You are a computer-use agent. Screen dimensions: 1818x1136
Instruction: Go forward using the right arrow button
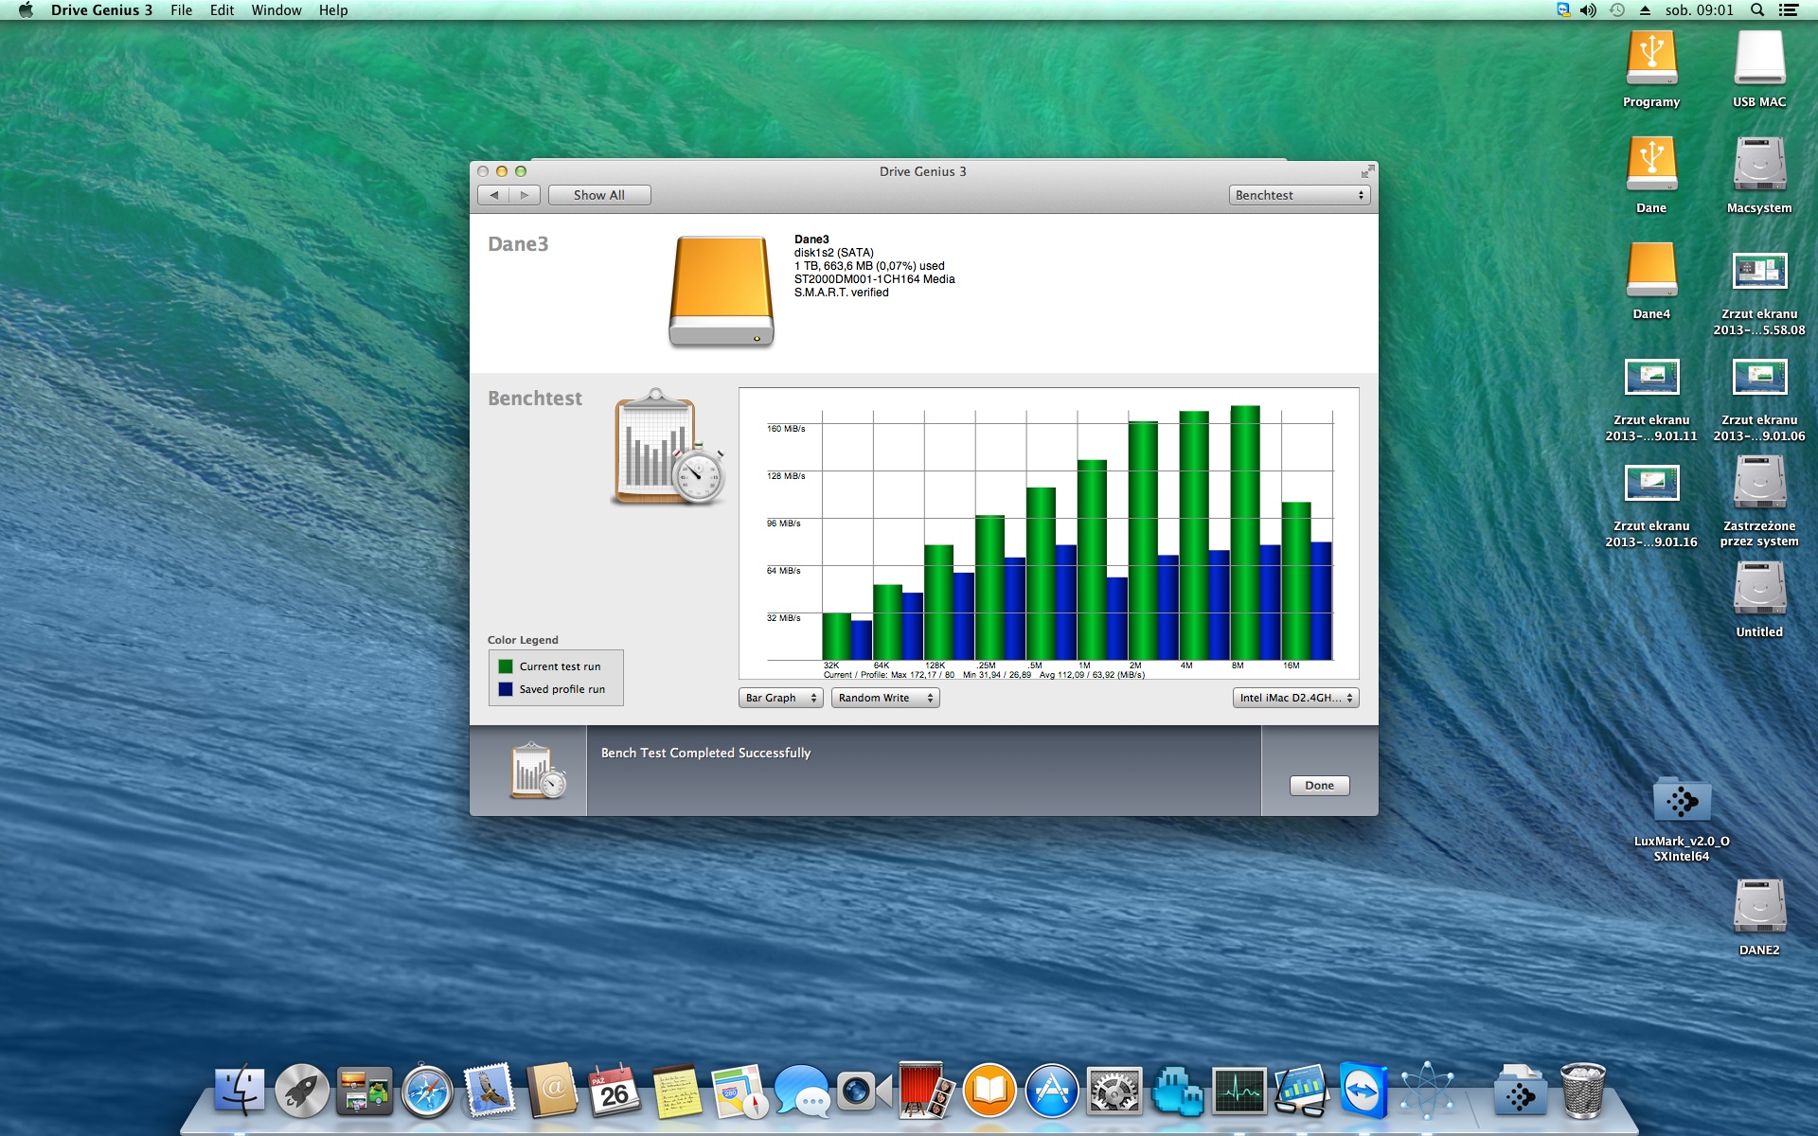click(525, 195)
